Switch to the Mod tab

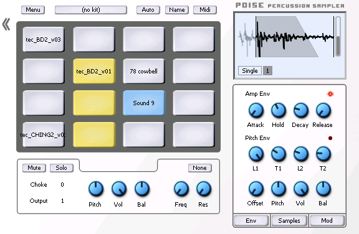(x=327, y=220)
